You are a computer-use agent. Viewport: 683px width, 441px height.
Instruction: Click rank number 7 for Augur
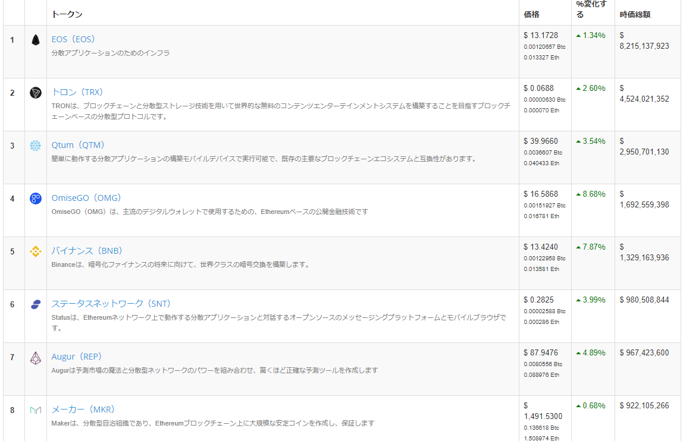tap(12, 357)
